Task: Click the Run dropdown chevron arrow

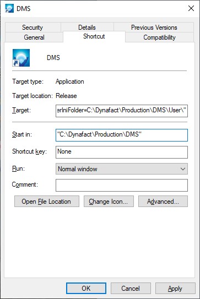Action: [x=183, y=169]
